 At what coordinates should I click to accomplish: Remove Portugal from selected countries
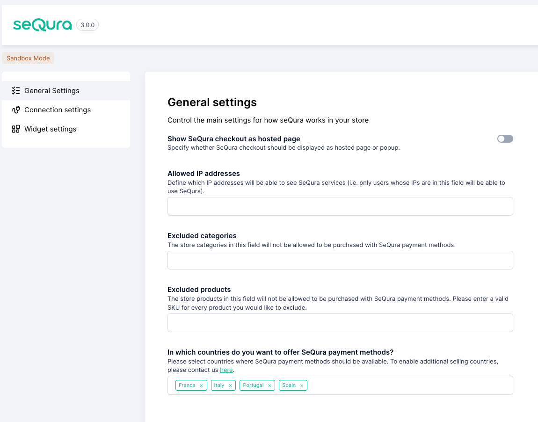(x=269, y=386)
